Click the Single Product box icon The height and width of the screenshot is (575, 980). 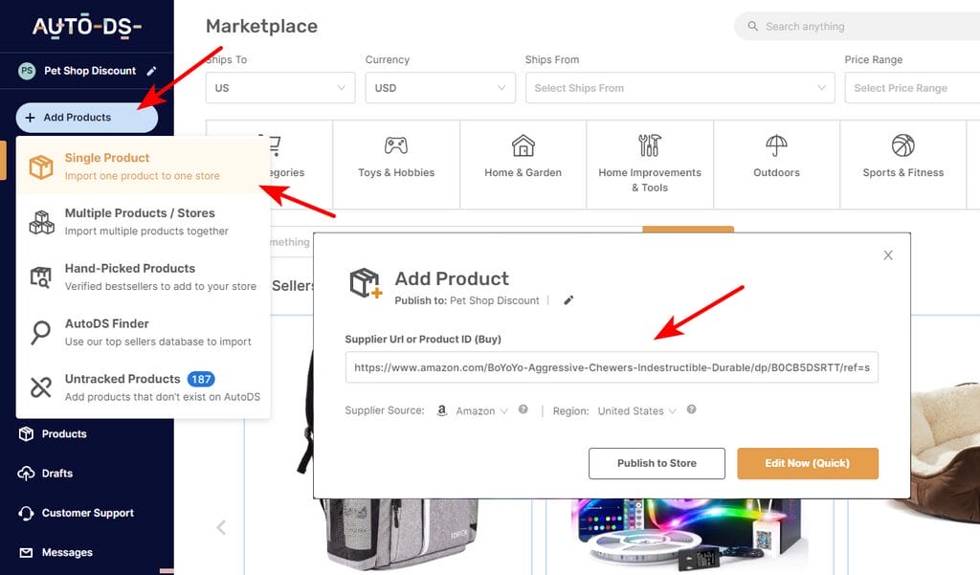pyautogui.click(x=41, y=166)
